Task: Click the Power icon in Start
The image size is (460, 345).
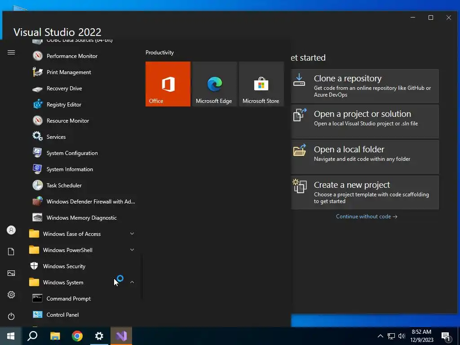Action: click(11, 316)
